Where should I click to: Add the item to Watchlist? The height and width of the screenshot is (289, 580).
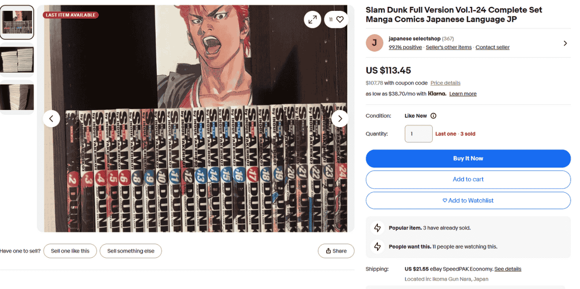(468, 201)
